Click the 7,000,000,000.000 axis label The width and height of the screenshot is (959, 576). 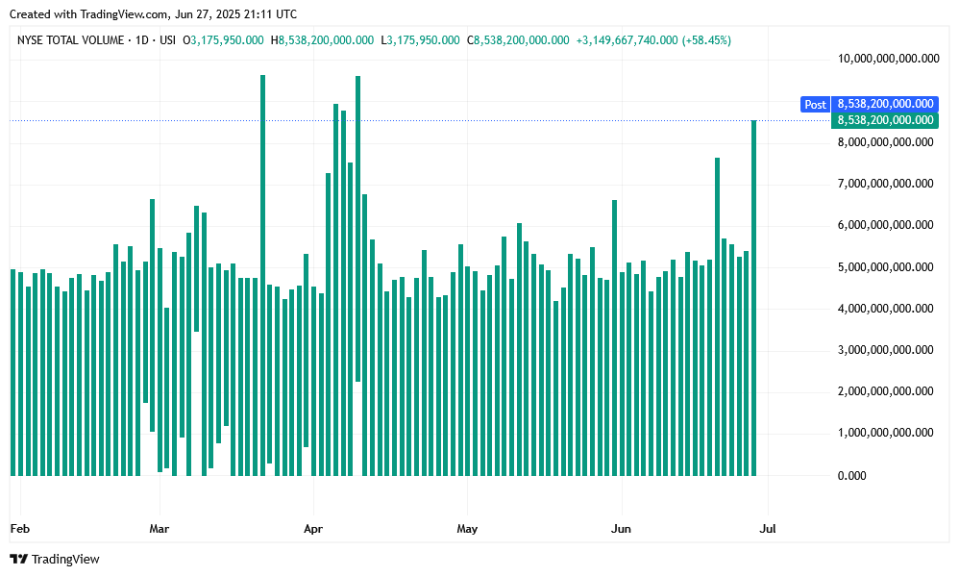coord(885,184)
